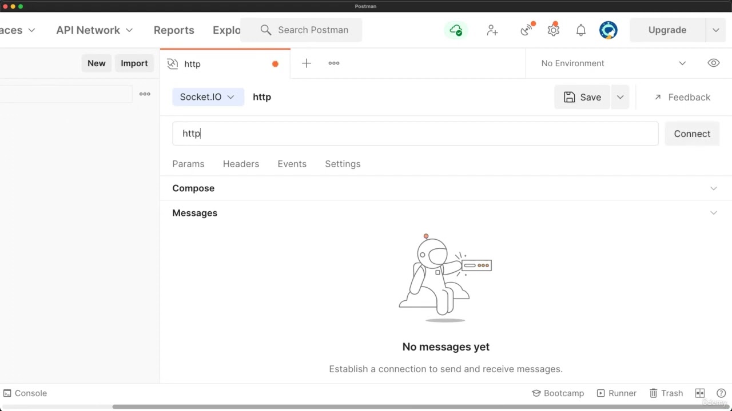This screenshot has height=411, width=732.
Task: Click the Upgrade button
Action: click(x=667, y=30)
